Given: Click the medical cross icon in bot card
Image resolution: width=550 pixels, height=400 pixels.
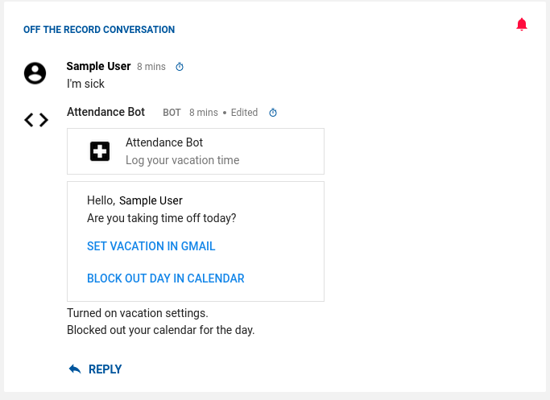Looking at the screenshot, I should coord(100,151).
